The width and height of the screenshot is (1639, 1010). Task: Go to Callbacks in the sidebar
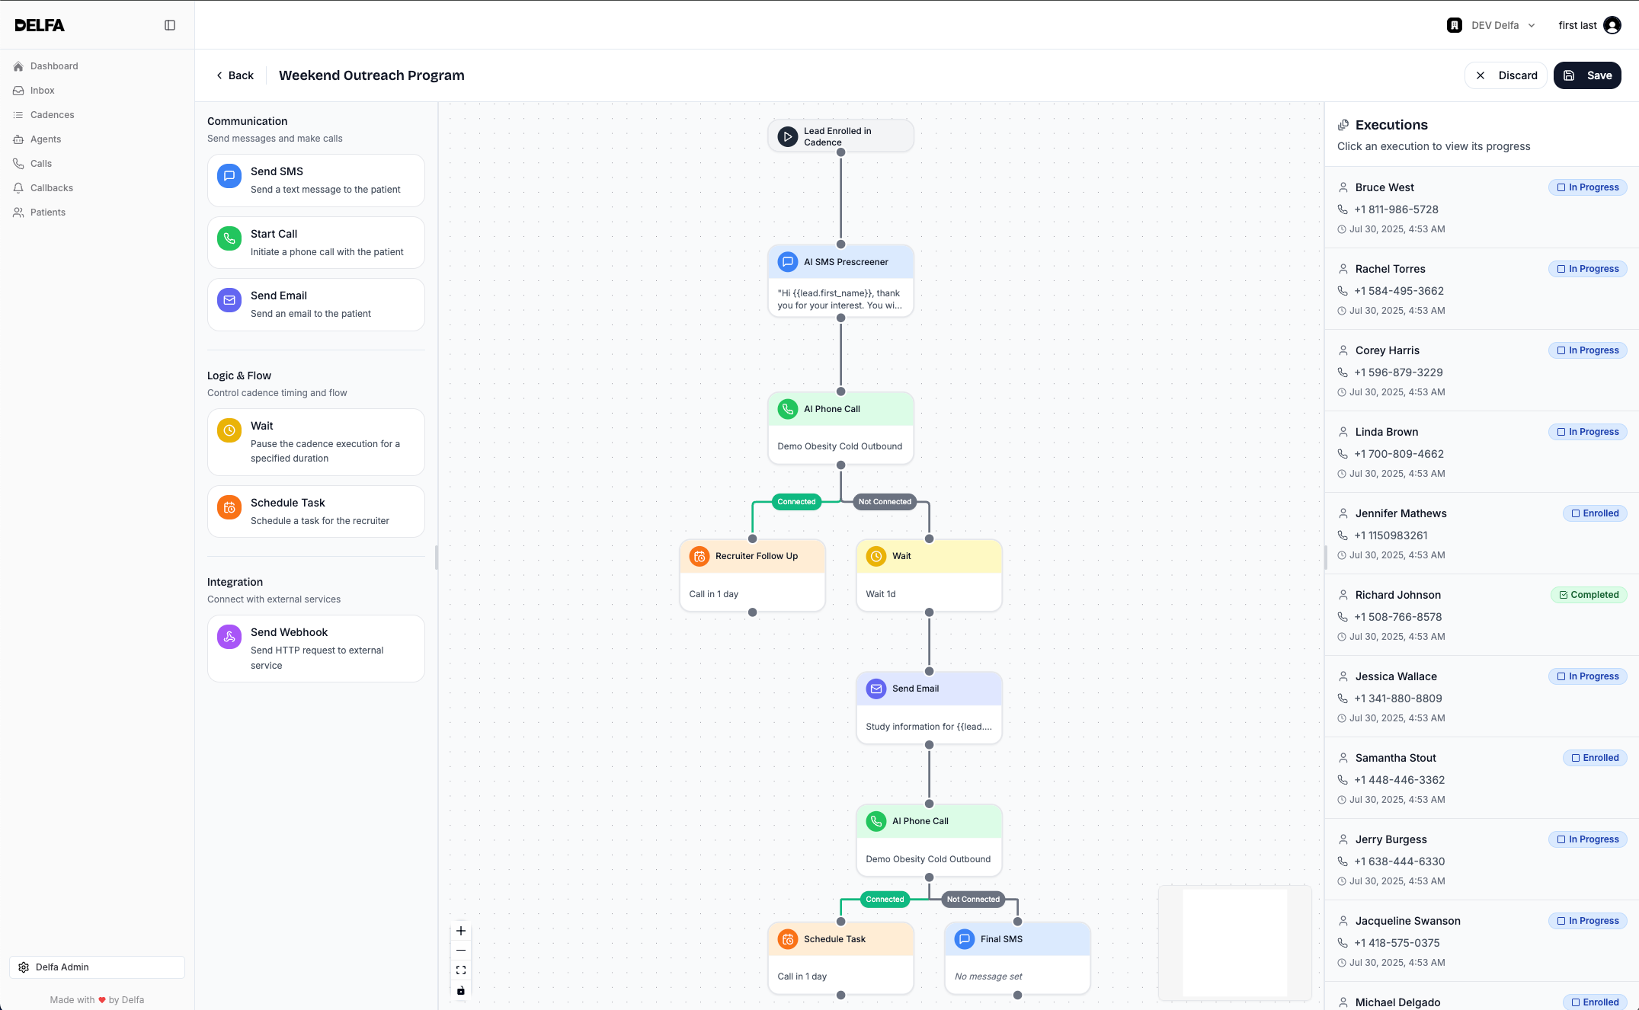51,188
